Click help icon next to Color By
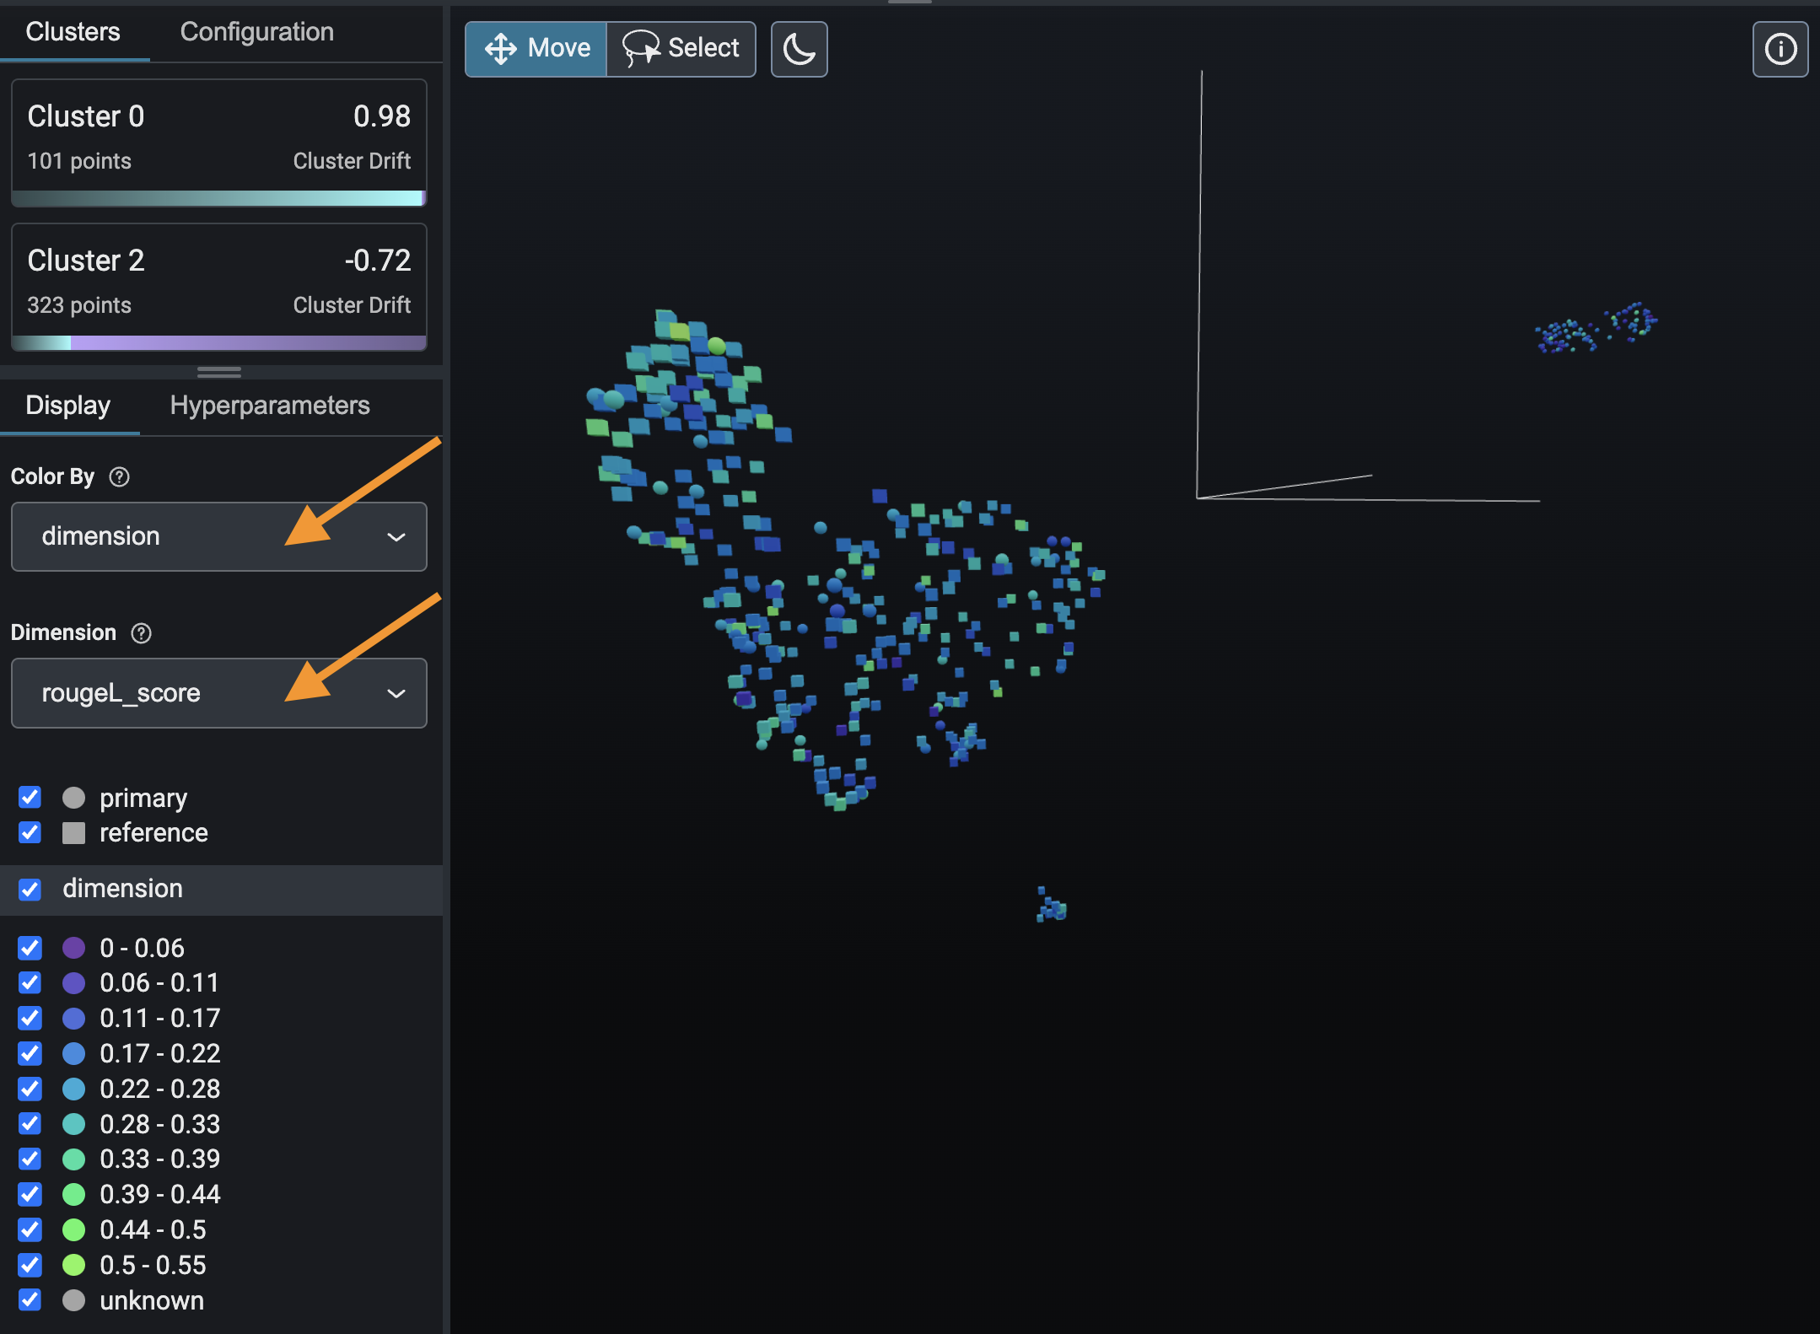The width and height of the screenshot is (1820, 1334). [120, 477]
